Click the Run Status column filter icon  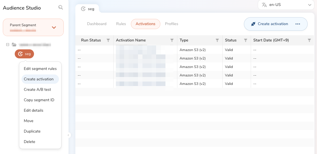108,40
